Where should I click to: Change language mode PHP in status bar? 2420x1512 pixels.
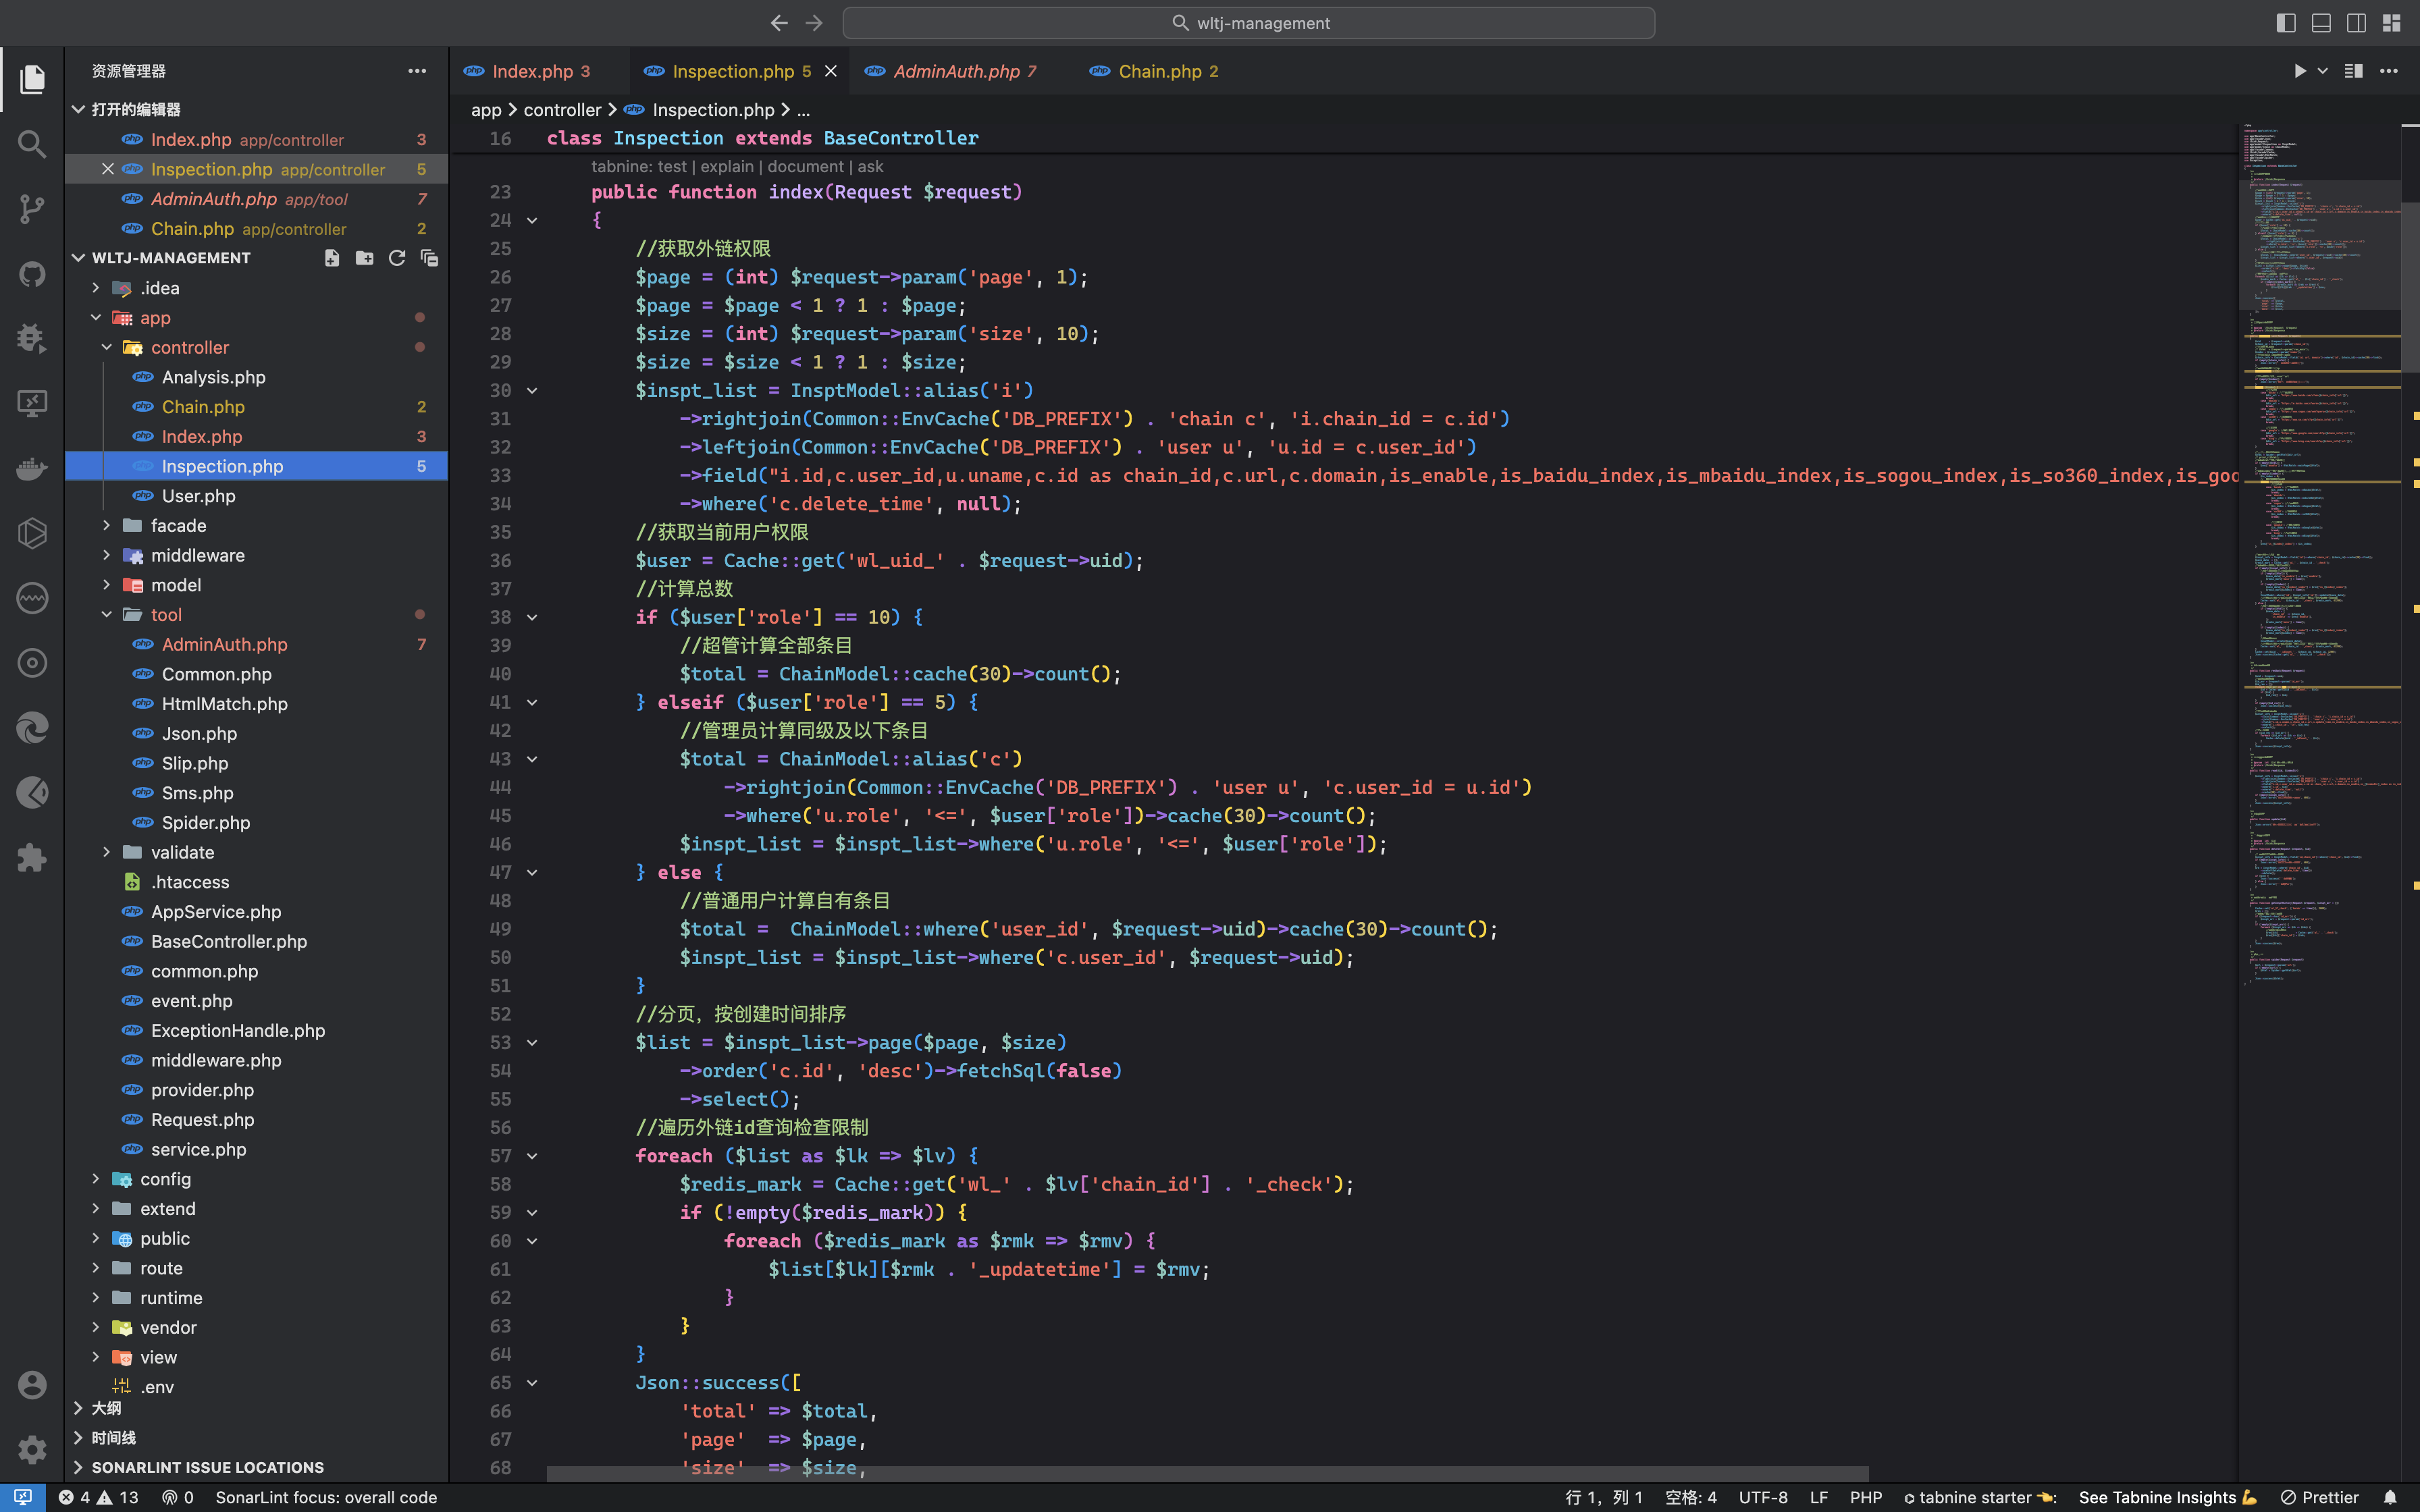click(1865, 1497)
